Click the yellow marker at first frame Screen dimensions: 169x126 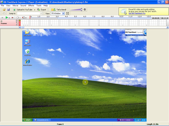coord(20,20)
